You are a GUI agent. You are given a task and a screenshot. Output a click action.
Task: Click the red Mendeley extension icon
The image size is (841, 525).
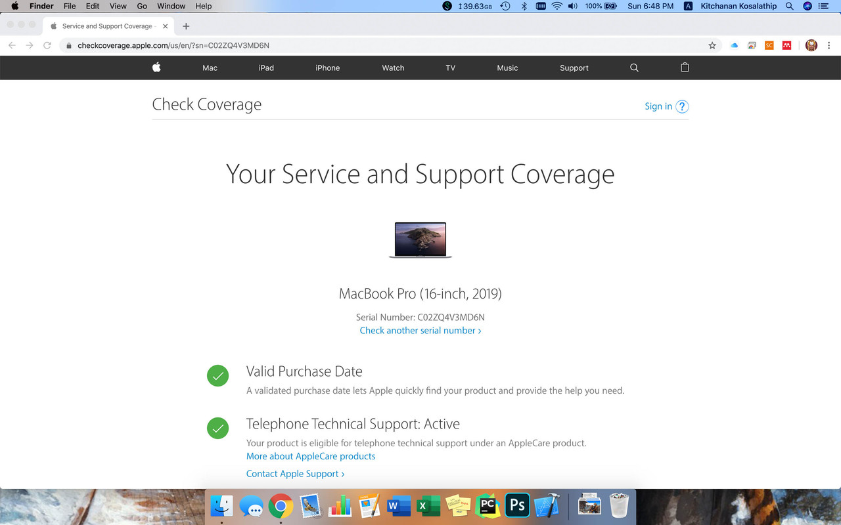coord(786,45)
